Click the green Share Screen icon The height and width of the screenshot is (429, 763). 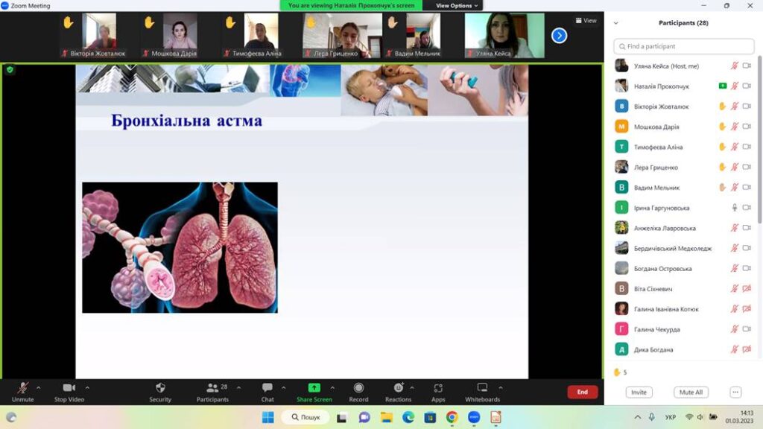(314, 388)
